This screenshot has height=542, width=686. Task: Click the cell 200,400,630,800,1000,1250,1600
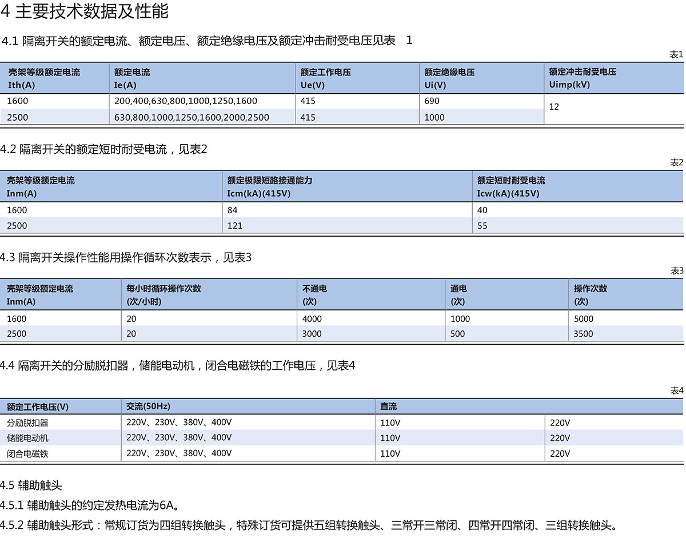186,101
